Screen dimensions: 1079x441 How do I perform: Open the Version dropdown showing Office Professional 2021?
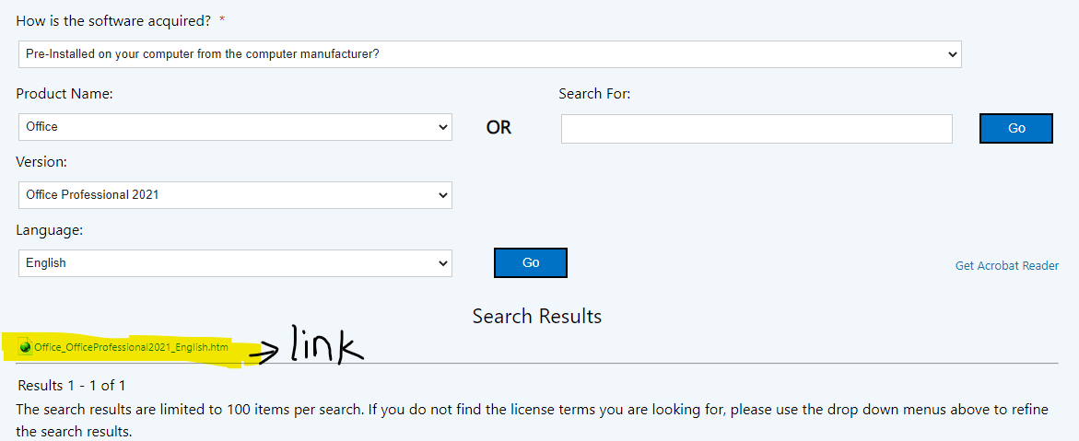235,194
